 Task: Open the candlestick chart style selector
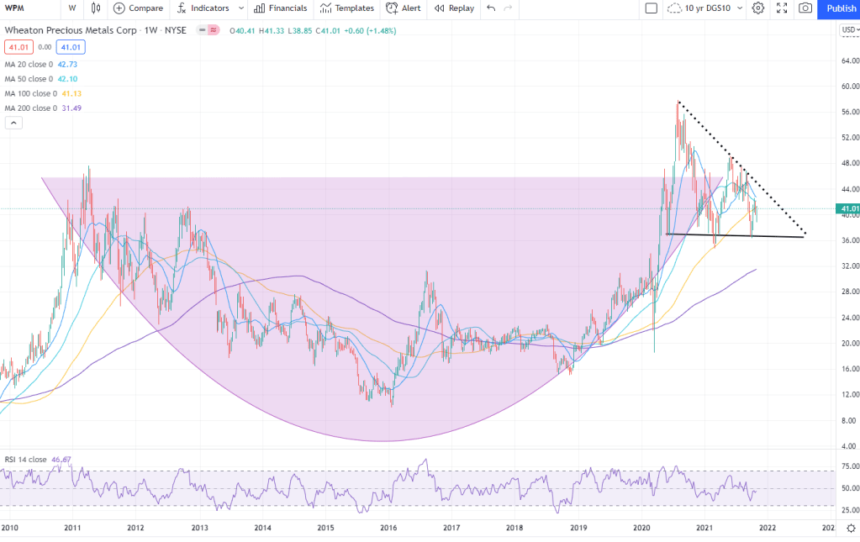tap(96, 8)
